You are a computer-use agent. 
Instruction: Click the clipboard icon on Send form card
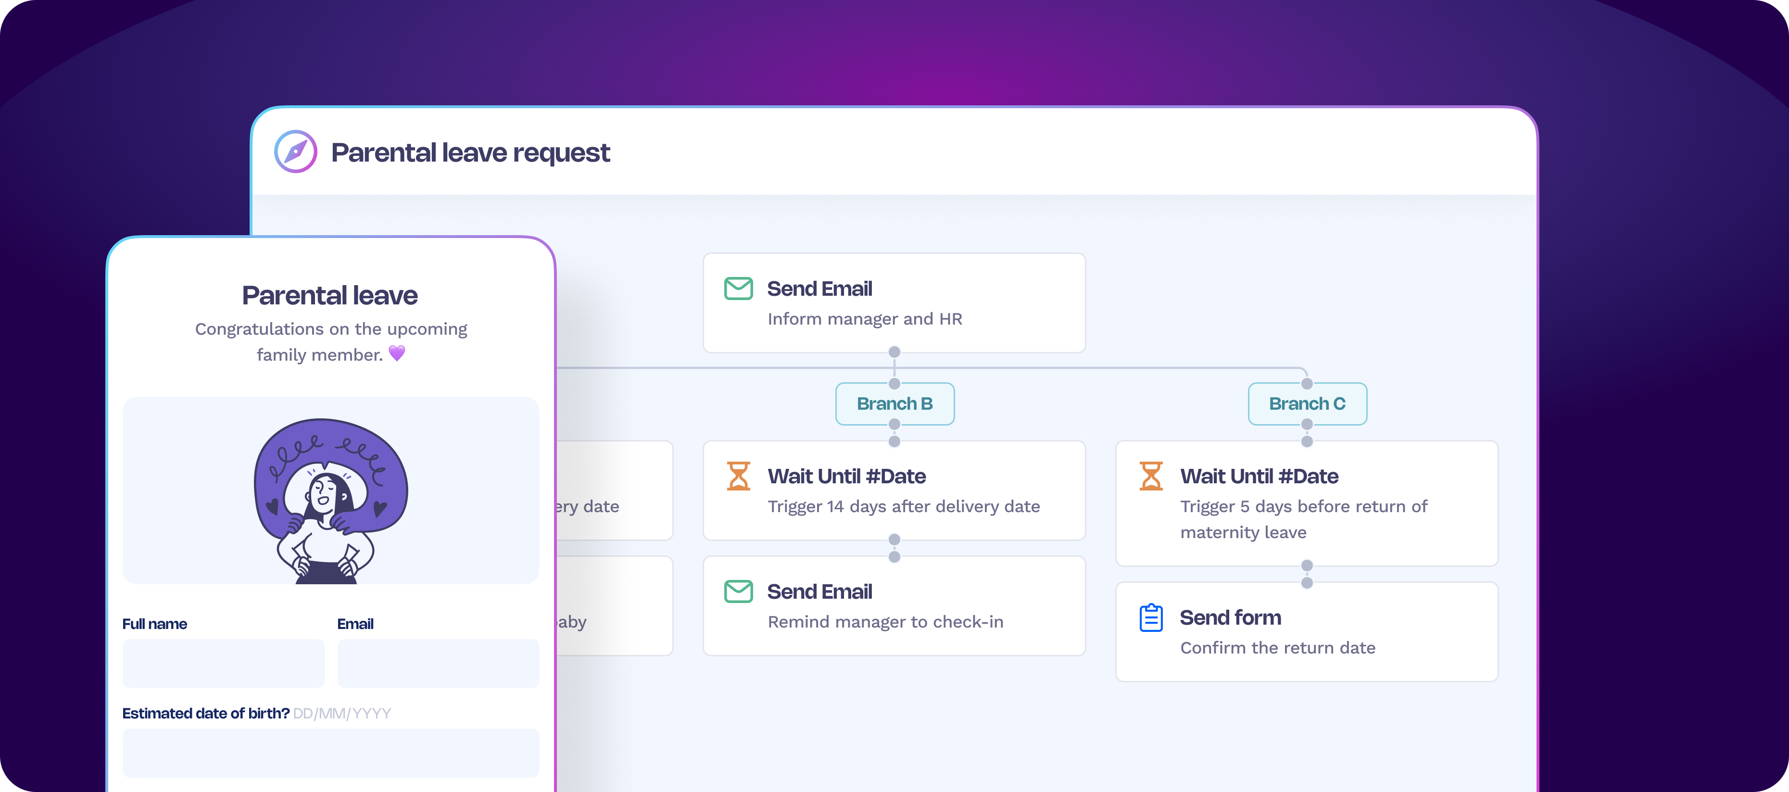click(1151, 617)
